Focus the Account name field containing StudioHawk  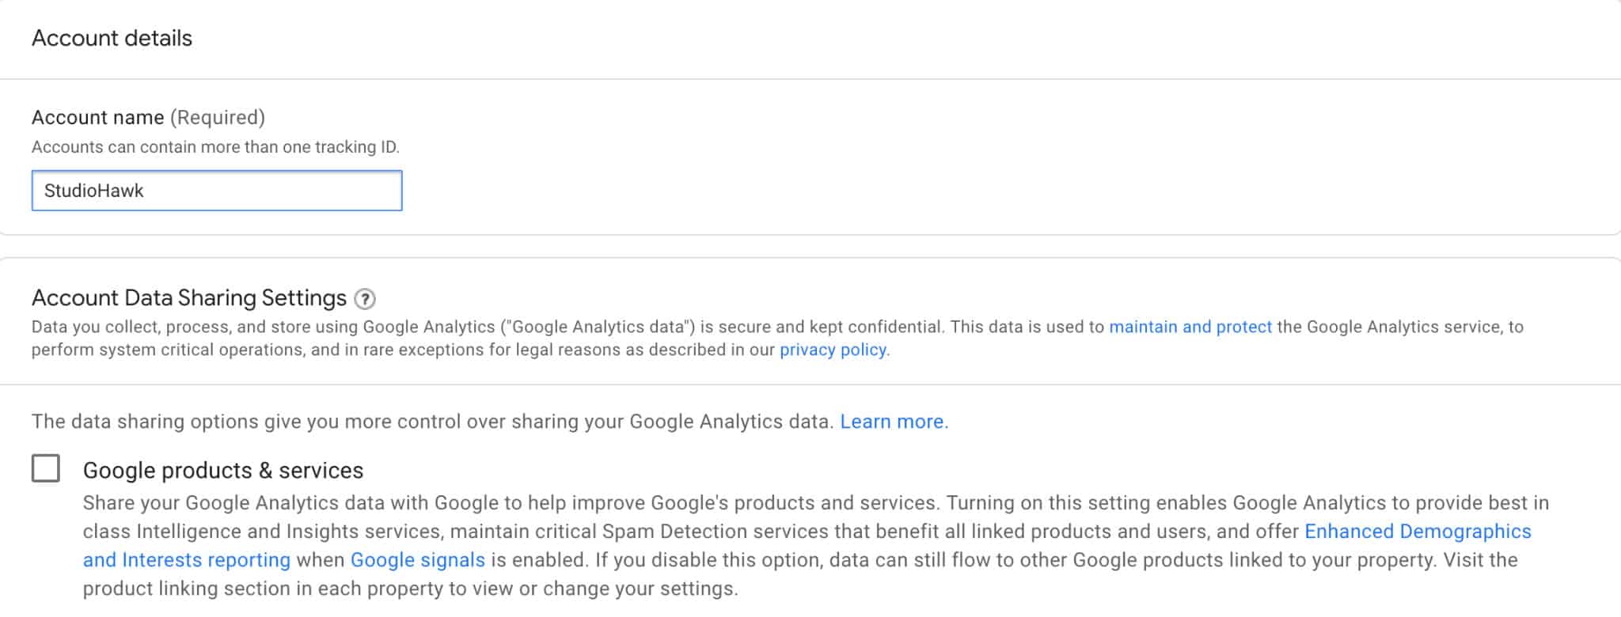[217, 191]
